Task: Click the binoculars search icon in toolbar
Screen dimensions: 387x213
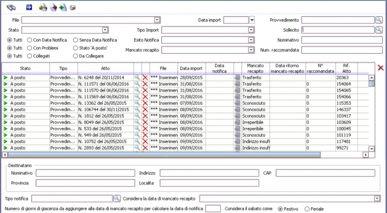Action: (11, 7)
